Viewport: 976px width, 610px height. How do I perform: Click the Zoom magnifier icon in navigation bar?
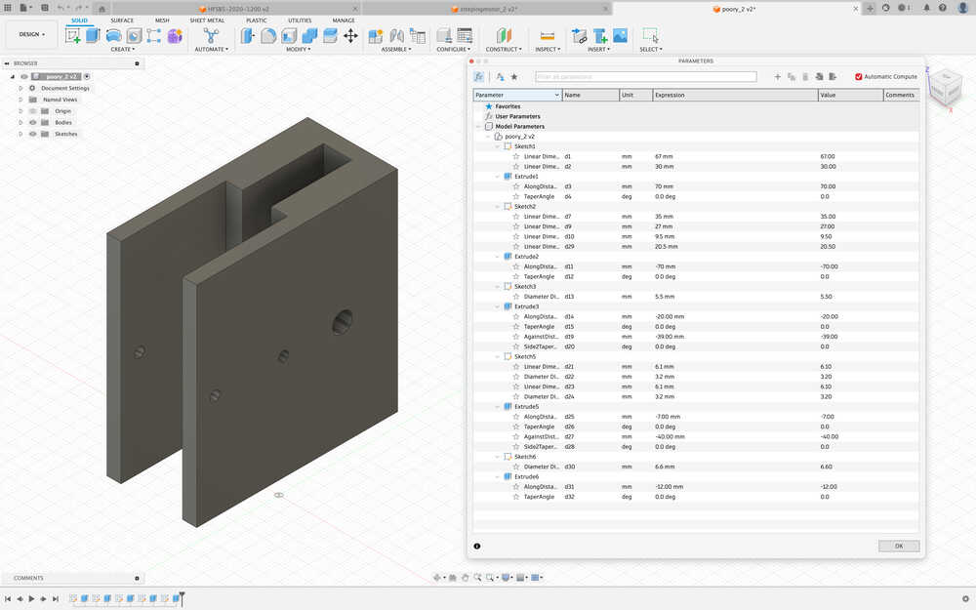point(477,578)
